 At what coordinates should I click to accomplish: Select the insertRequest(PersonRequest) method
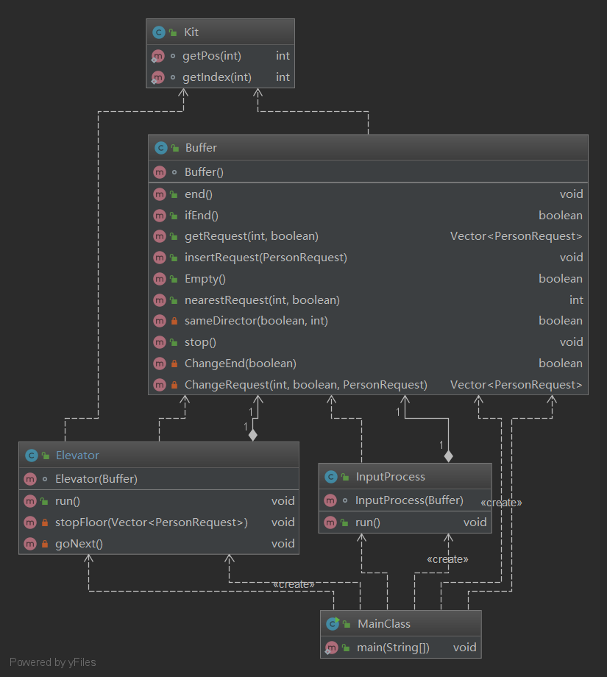266,258
